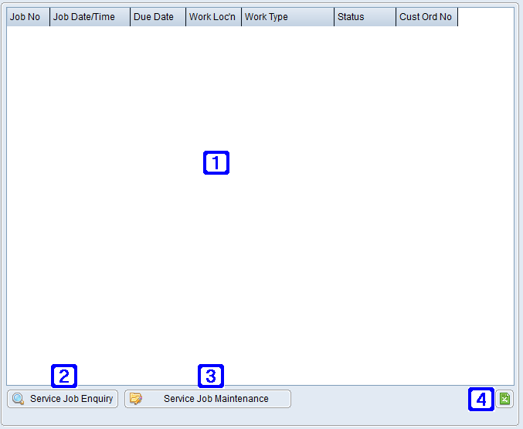Sort by the Job Date/Time column header
Screen dimensions: 523x429
[90, 17]
